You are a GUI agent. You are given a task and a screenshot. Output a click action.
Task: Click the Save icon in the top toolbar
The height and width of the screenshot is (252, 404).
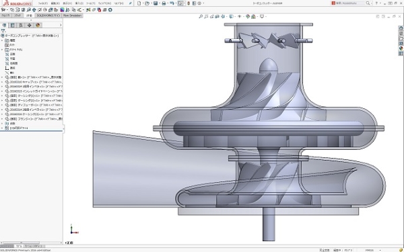(x=156, y=3)
